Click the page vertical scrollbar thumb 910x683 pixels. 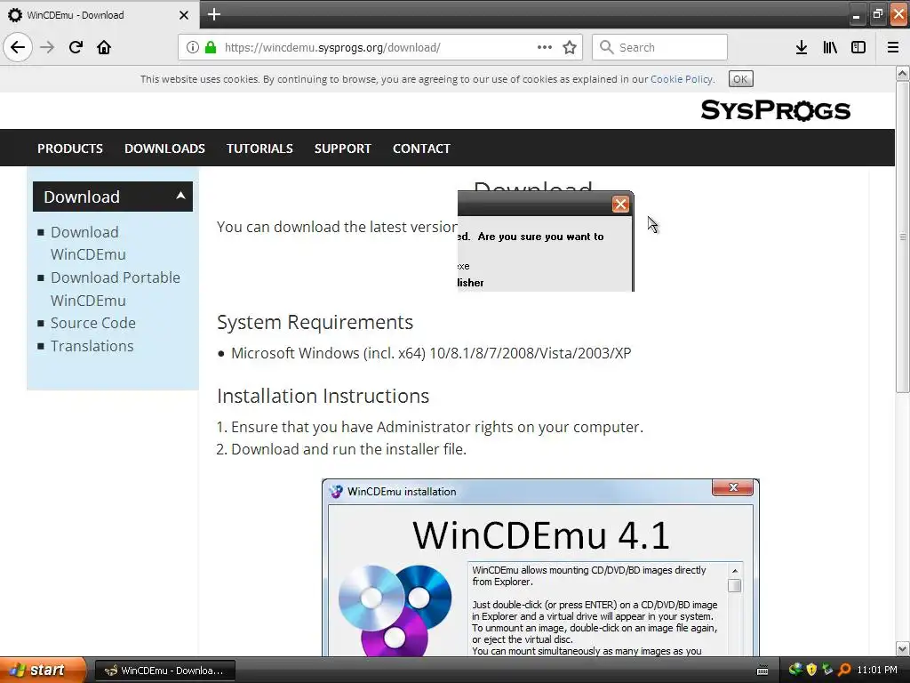point(902,237)
